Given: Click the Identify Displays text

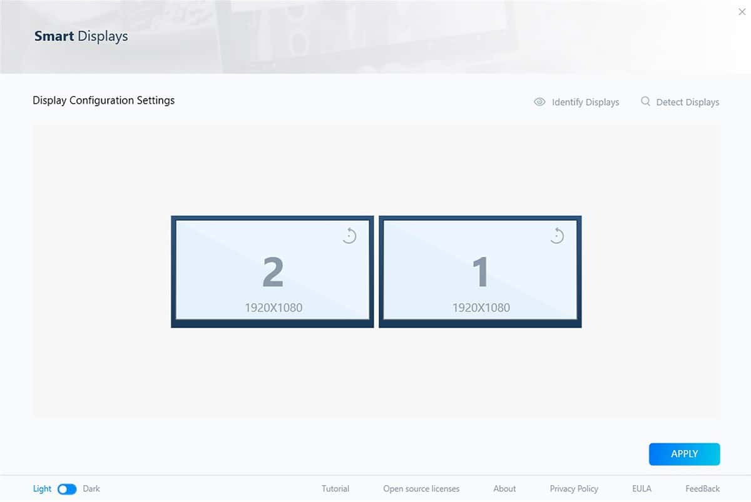Looking at the screenshot, I should coord(585,103).
